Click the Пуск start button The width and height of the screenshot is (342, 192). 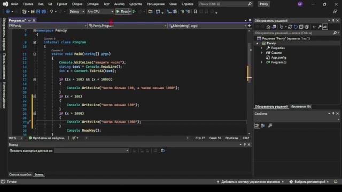tap(122, 12)
